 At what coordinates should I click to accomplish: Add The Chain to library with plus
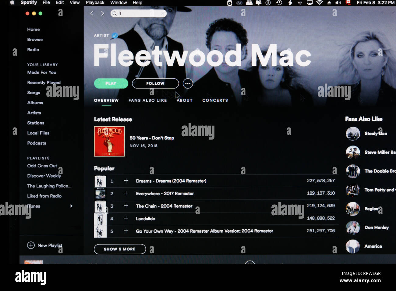point(126,206)
